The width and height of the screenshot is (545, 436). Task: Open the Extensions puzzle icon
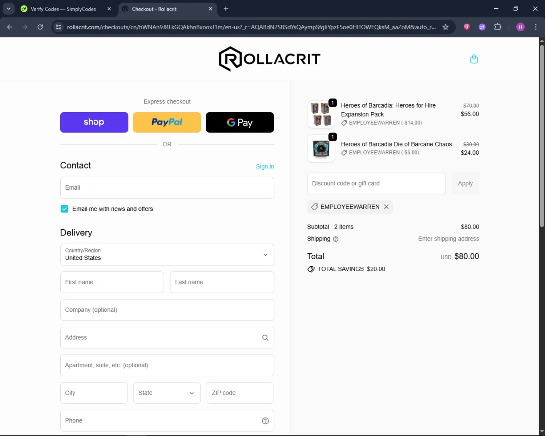(x=498, y=27)
